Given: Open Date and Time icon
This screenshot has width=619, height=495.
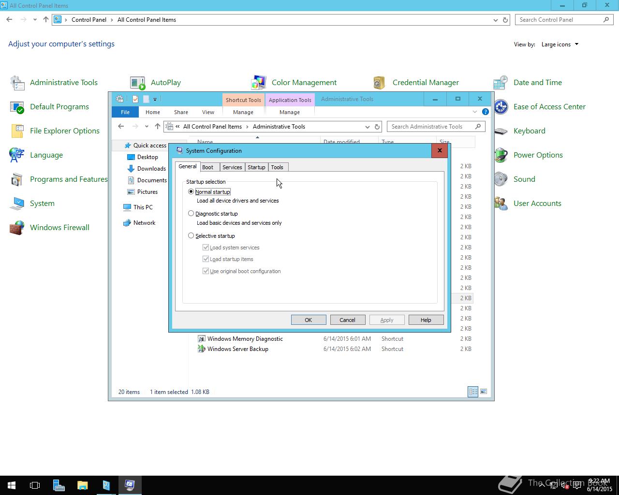Looking at the screenshot, I should (501, 83).
